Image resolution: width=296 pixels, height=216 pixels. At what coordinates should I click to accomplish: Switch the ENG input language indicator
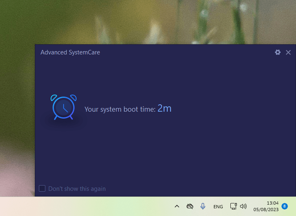(x=218, y=207)
